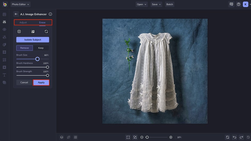Open the Textures sidebar icon
The height and width of the screenshot is (141, 251).
point(5,82)
